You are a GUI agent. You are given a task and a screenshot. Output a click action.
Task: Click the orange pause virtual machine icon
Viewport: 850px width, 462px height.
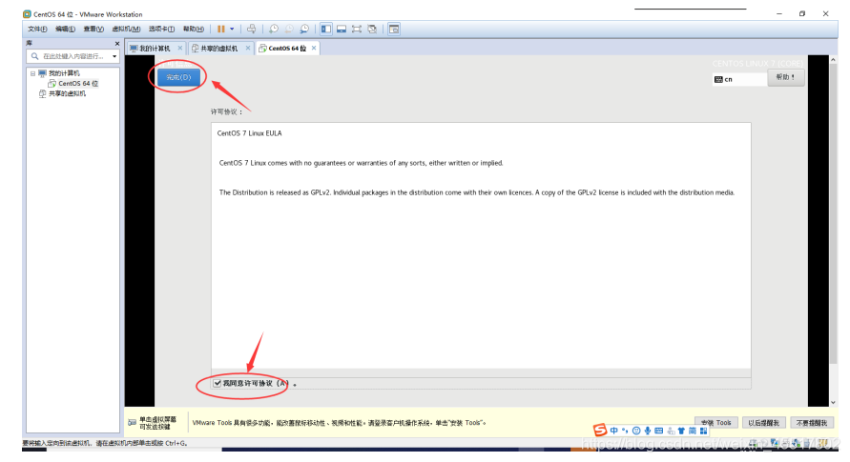(x=221, y=30)
